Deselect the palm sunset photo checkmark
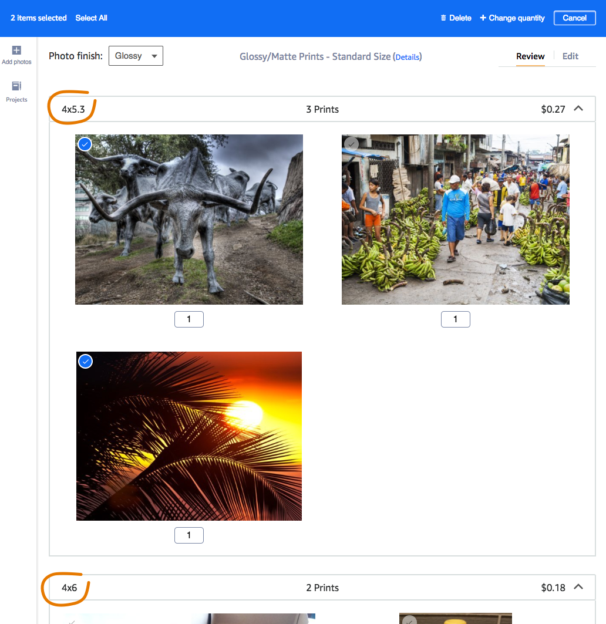The height and width of the screenshot is (624, 606). pos(86,362)
